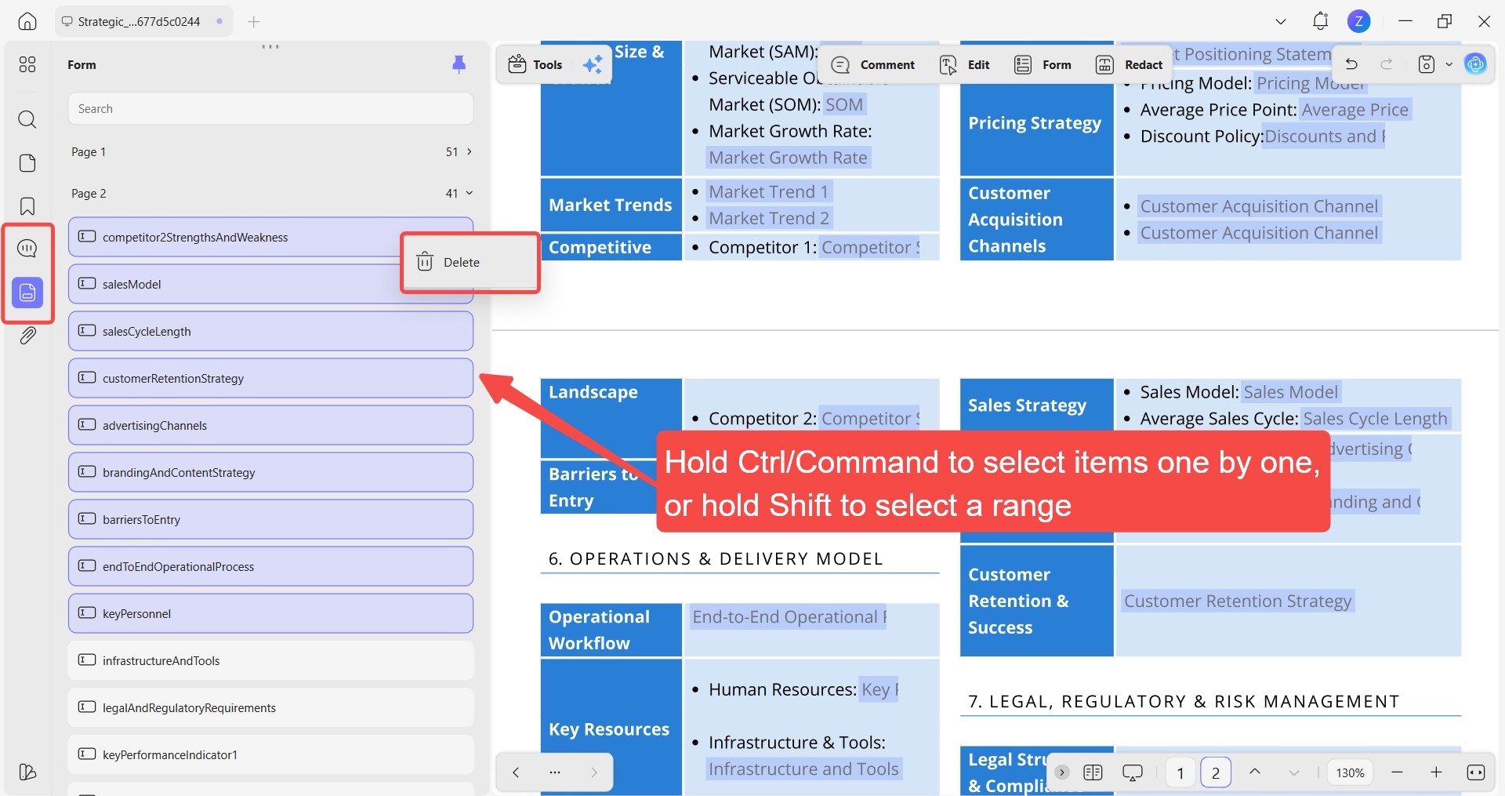Start presentation slideshow mode icon
The height and width of the screenshot is (796, 1505).
point(1133,772)
